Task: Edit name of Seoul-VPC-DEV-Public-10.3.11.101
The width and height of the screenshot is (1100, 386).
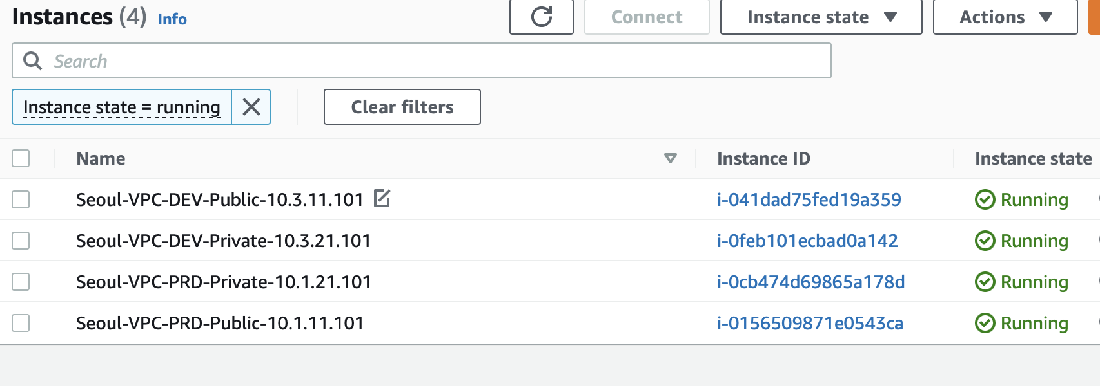Action: [382, 198]
